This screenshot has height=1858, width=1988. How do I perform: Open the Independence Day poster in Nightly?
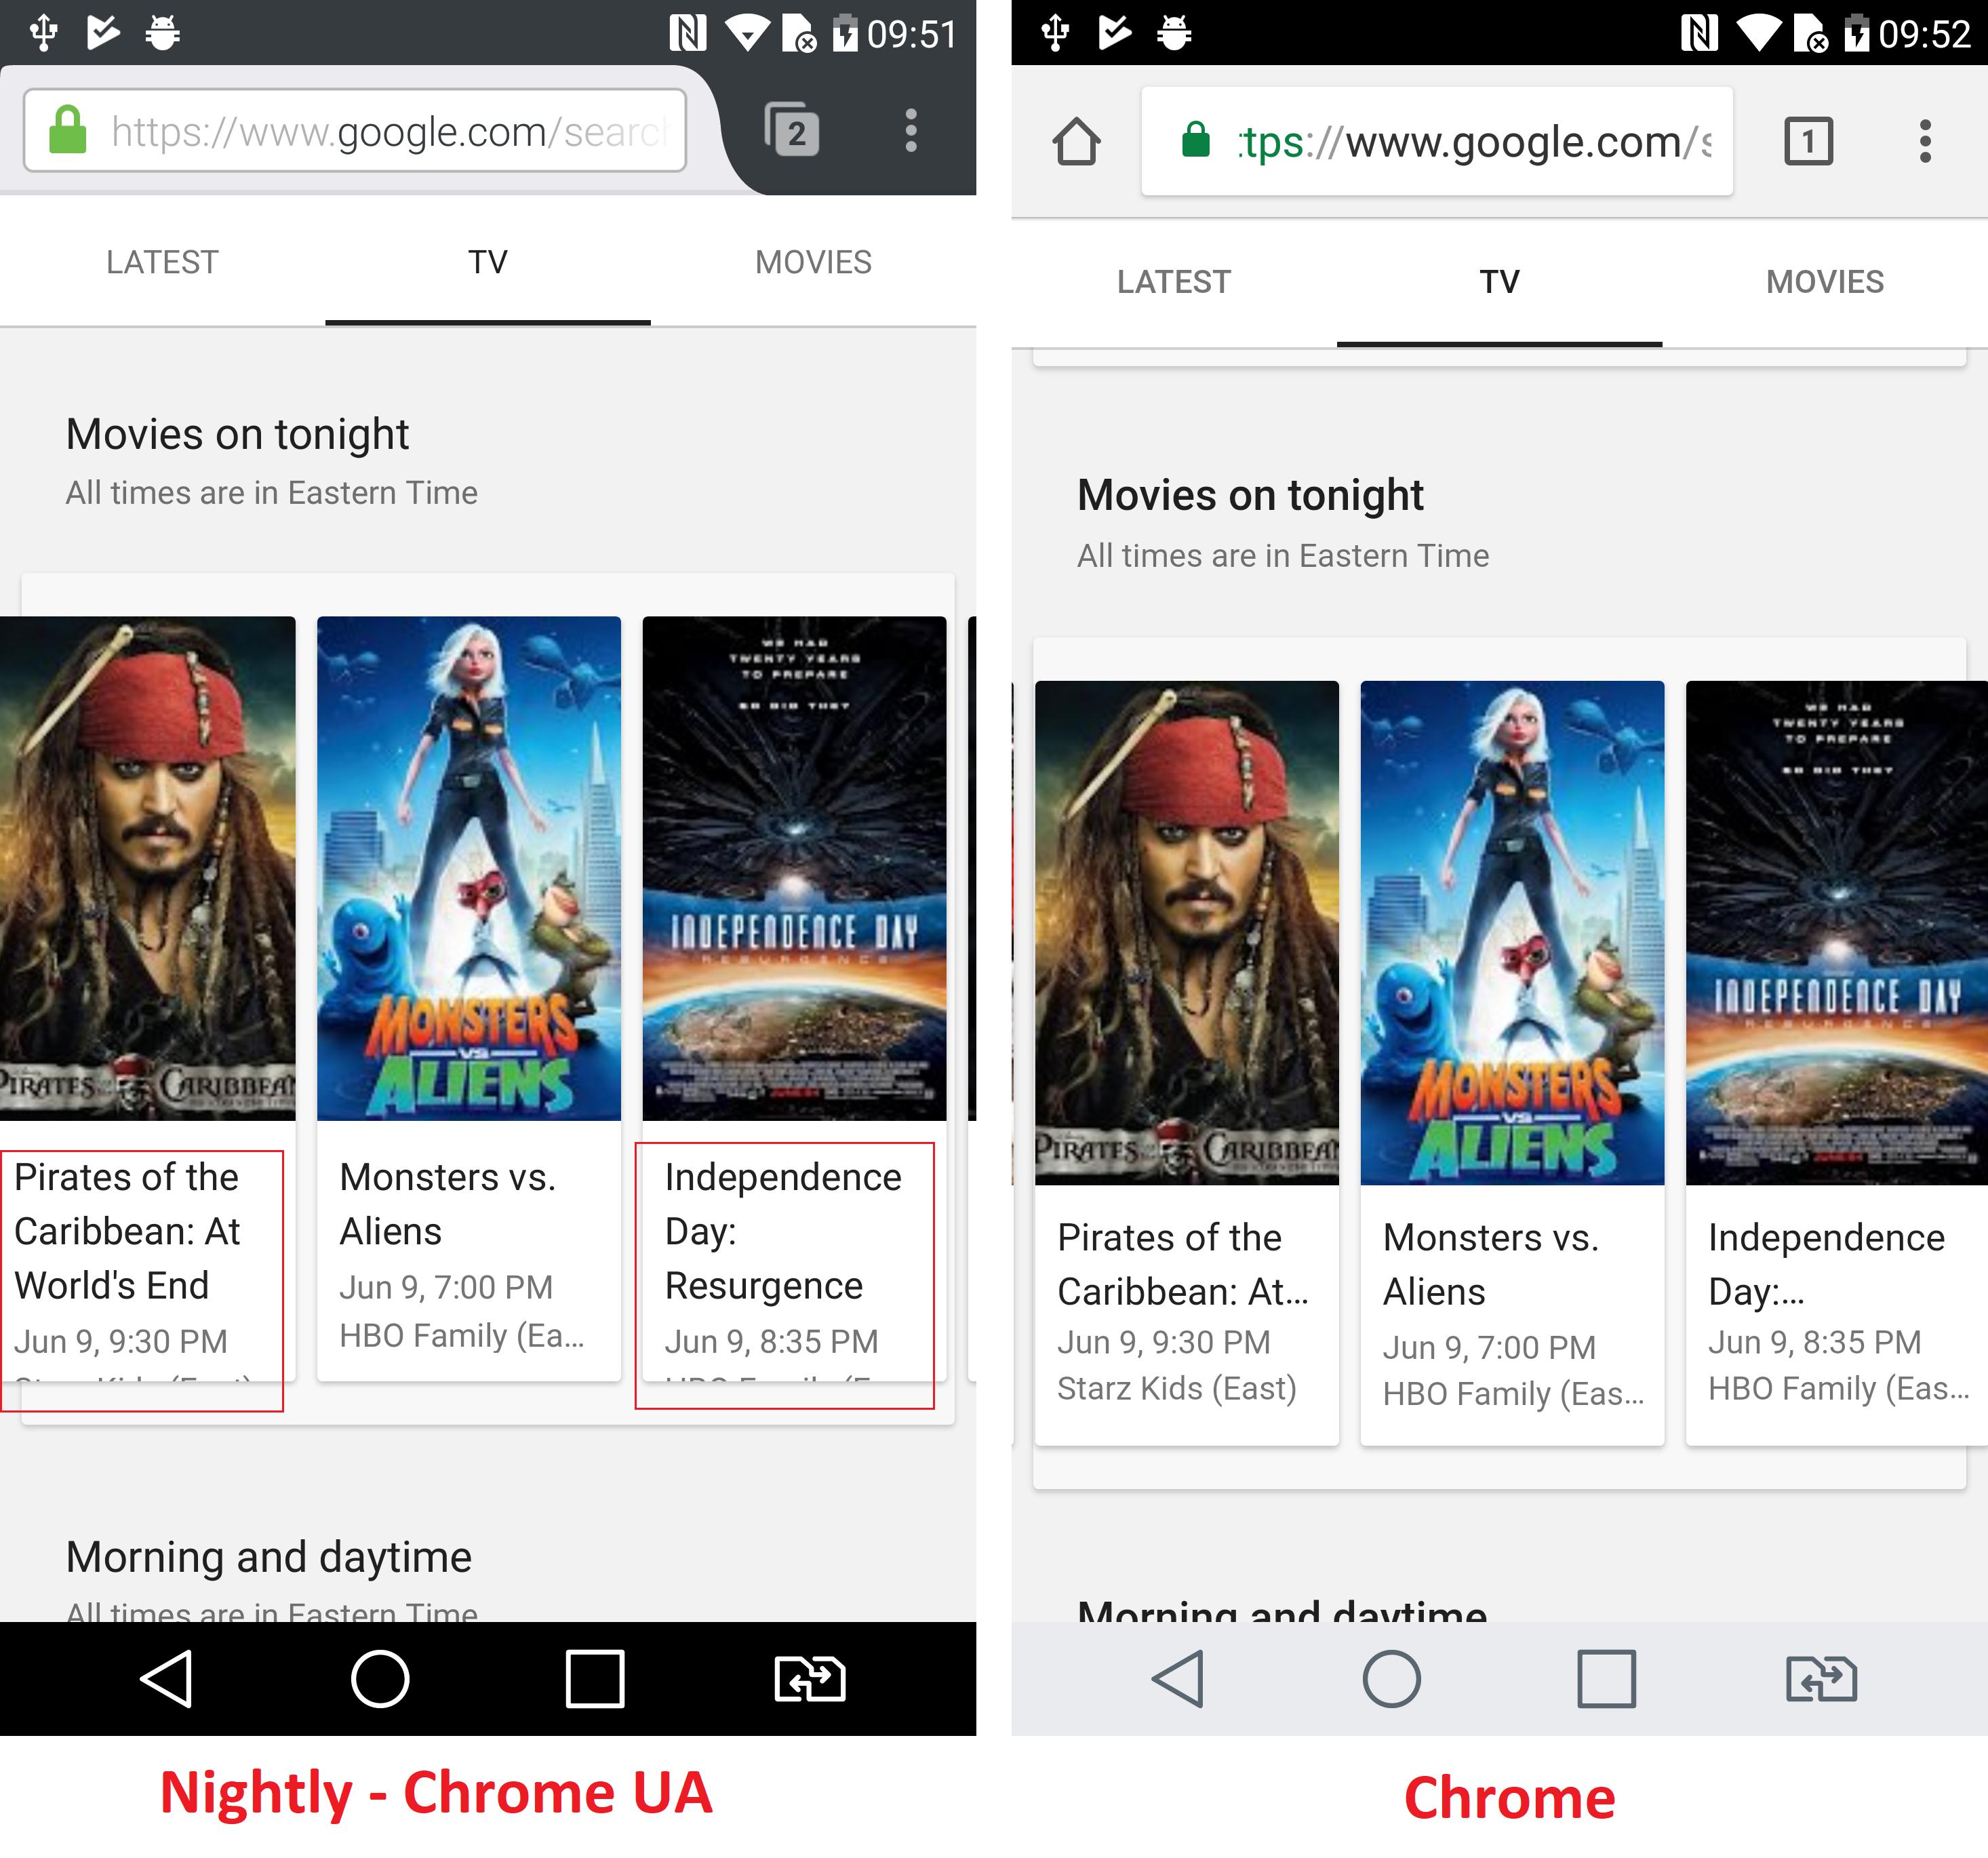pyautogui.click(x=794, y=868)
